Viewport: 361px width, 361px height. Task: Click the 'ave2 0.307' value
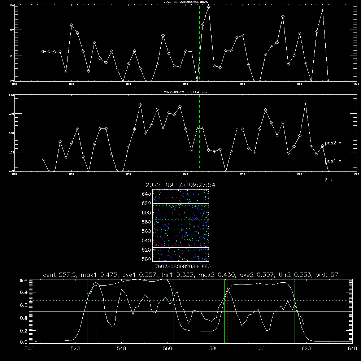pyautogui.click(x=257, y=275)
